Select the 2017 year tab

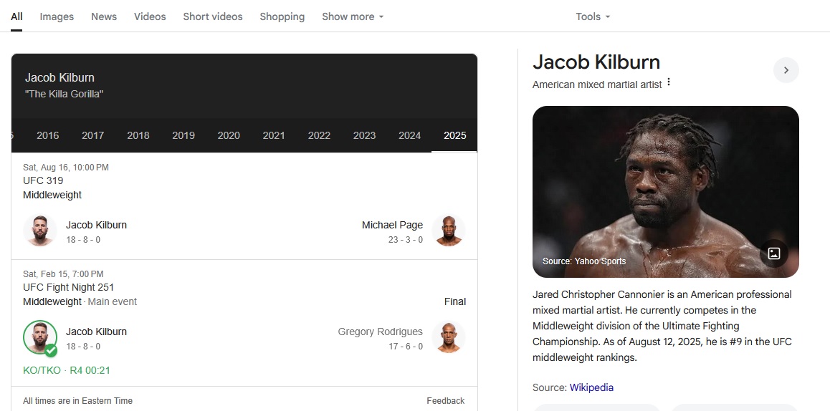point(92,135)
